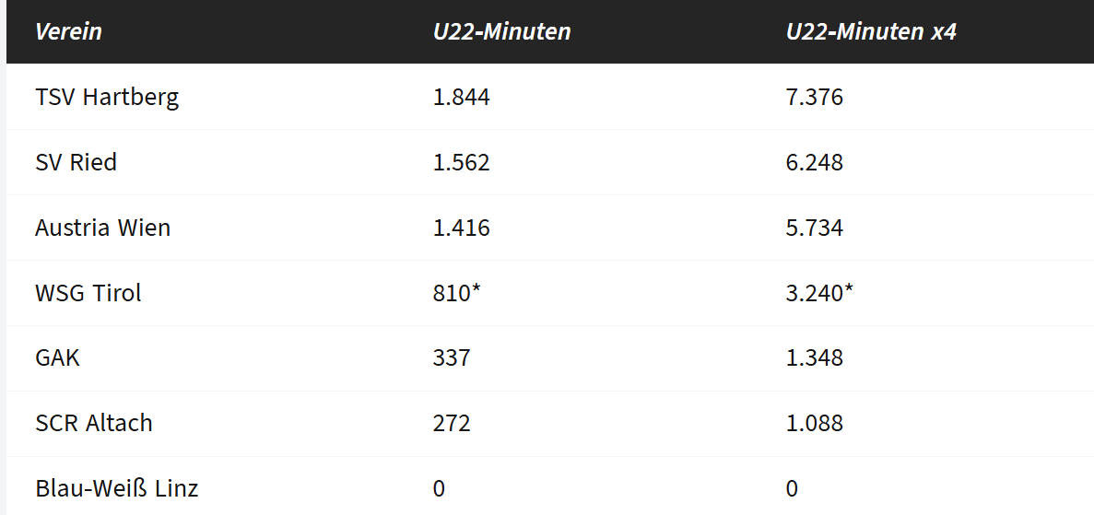The width and height of the screenshot is (1094, 515).
Task: Click the 810* minutes value
Action: pos(458,293)
